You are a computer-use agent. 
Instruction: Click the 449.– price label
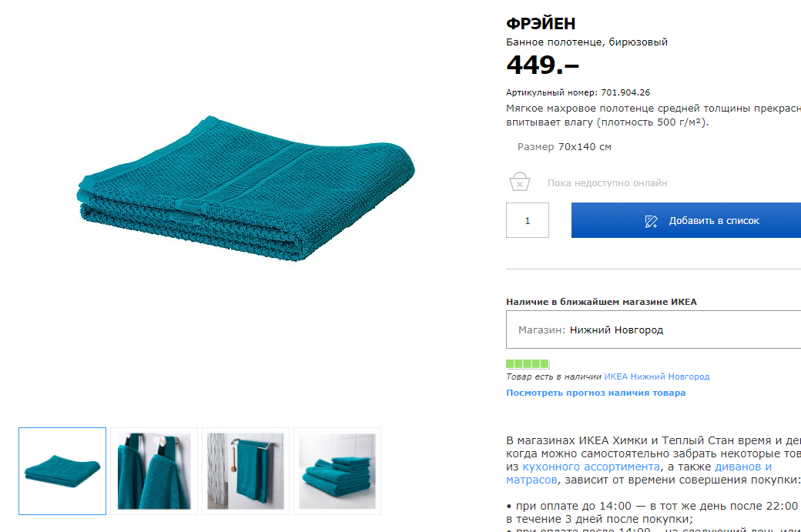click(x=542, y=65)
